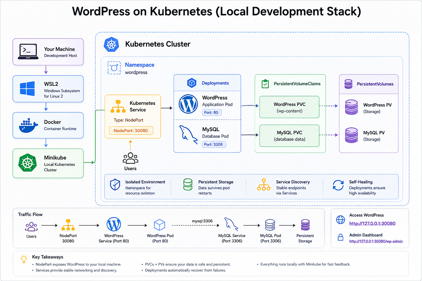
Task: Click the "Deployments ensure high availability" text
Action: pos(367,190)
